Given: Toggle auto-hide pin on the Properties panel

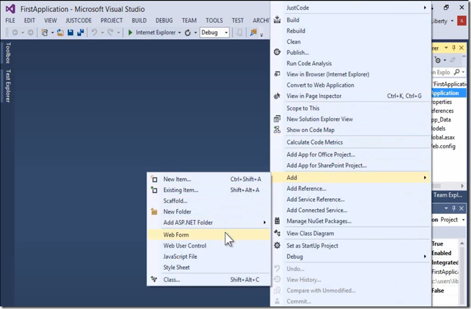Looking at the screenshot, I should click(454, 208).
